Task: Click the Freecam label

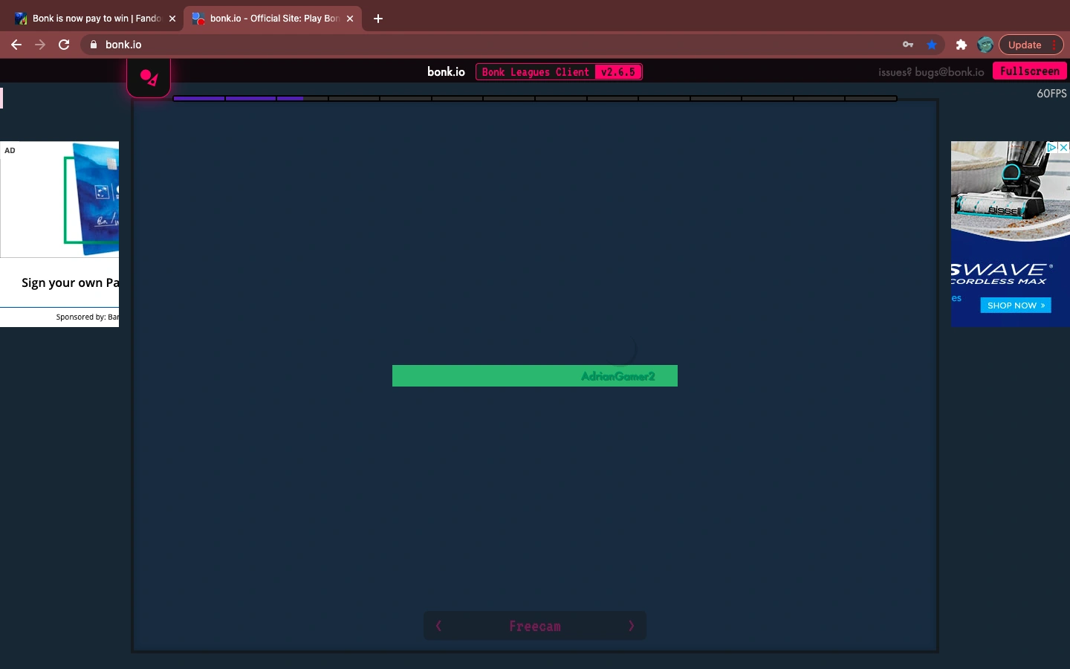Action: [535, 627]
